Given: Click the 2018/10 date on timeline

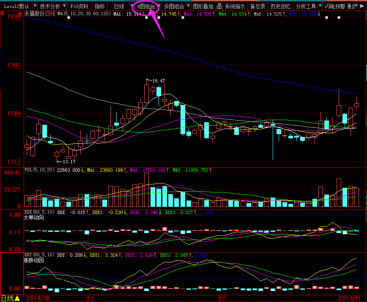Looking at the screenshot, I should (38, 298).
